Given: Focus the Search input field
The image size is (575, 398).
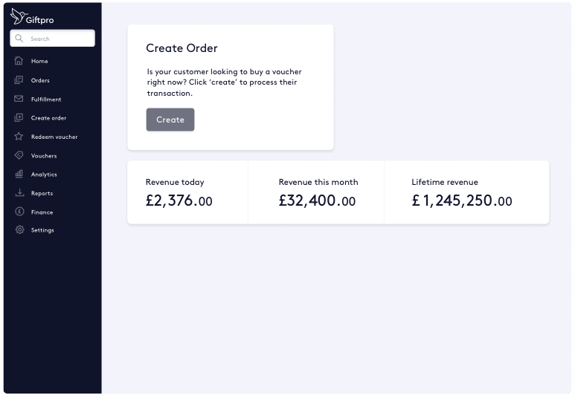Looking at the screenshot, I should click(60, 39).
